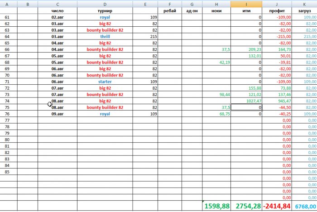
Task: Select row header 76
Action: point(7,114)
